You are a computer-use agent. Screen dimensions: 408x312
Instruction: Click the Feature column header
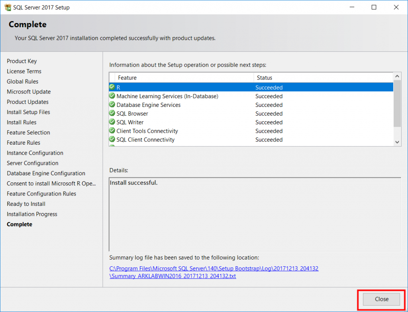click(x=184, y=78)
